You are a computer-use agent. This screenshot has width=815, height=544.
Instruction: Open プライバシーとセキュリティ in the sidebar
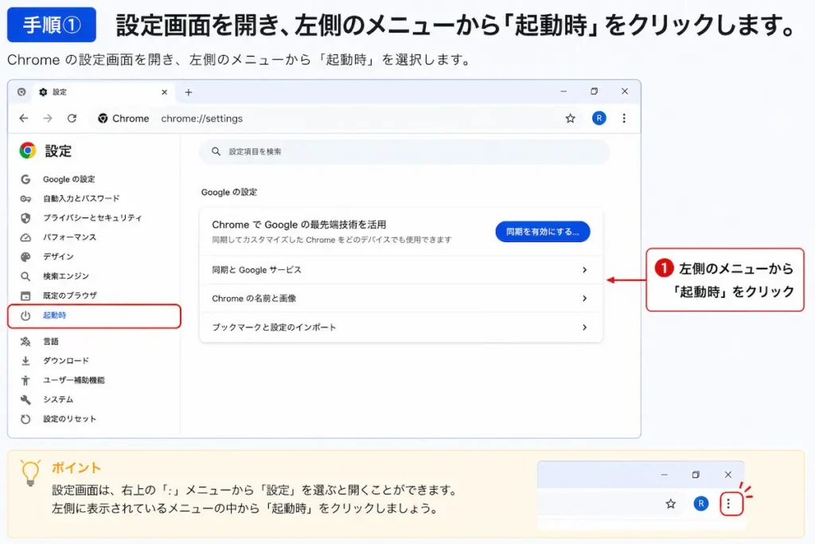[x=92, y=218]
